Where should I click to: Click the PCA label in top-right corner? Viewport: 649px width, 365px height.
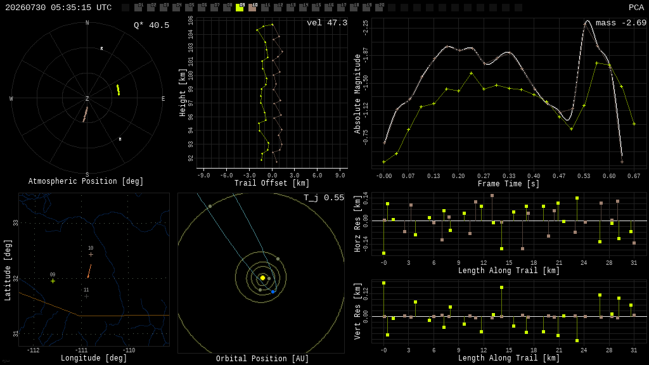636,8
